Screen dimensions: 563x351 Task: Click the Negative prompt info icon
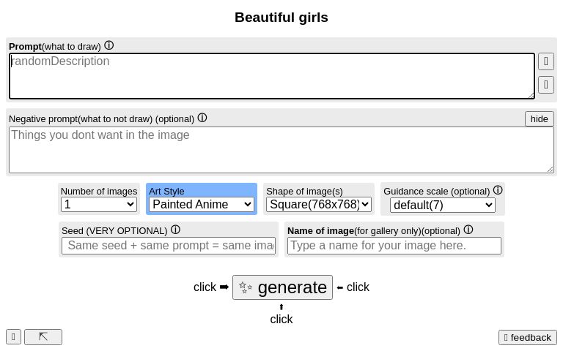coord(202,118)
